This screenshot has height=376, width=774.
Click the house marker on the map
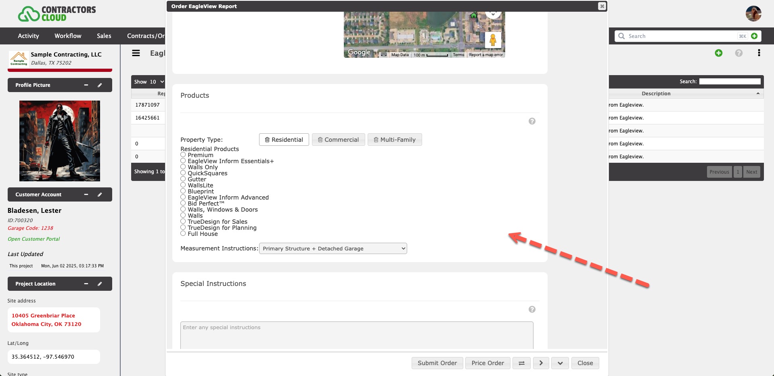coord(474,15)
